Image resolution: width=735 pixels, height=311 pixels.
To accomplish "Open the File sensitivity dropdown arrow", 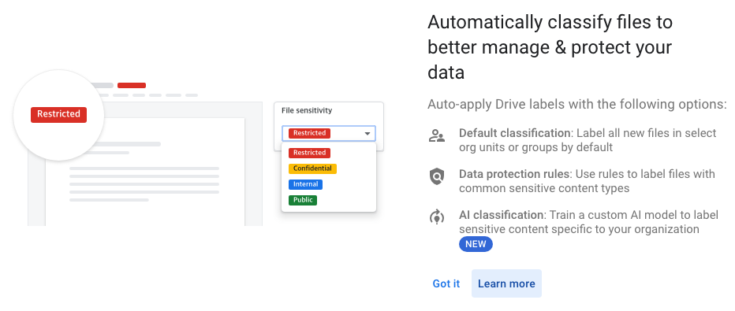I will tap(367, 134).
